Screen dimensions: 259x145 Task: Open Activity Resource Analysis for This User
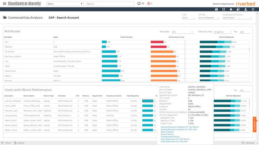(x=179, y=129)
